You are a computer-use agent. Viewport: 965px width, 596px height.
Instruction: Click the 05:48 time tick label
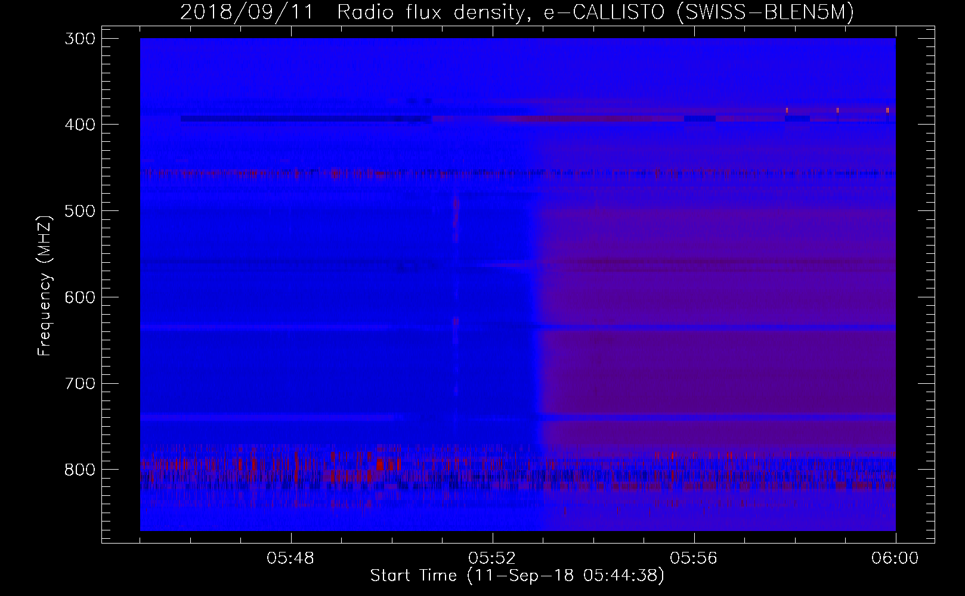coord(291,558)
